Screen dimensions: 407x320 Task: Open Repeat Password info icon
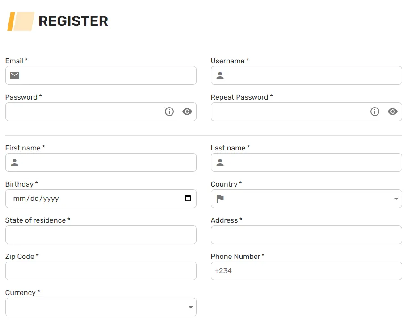coord(375,112)
